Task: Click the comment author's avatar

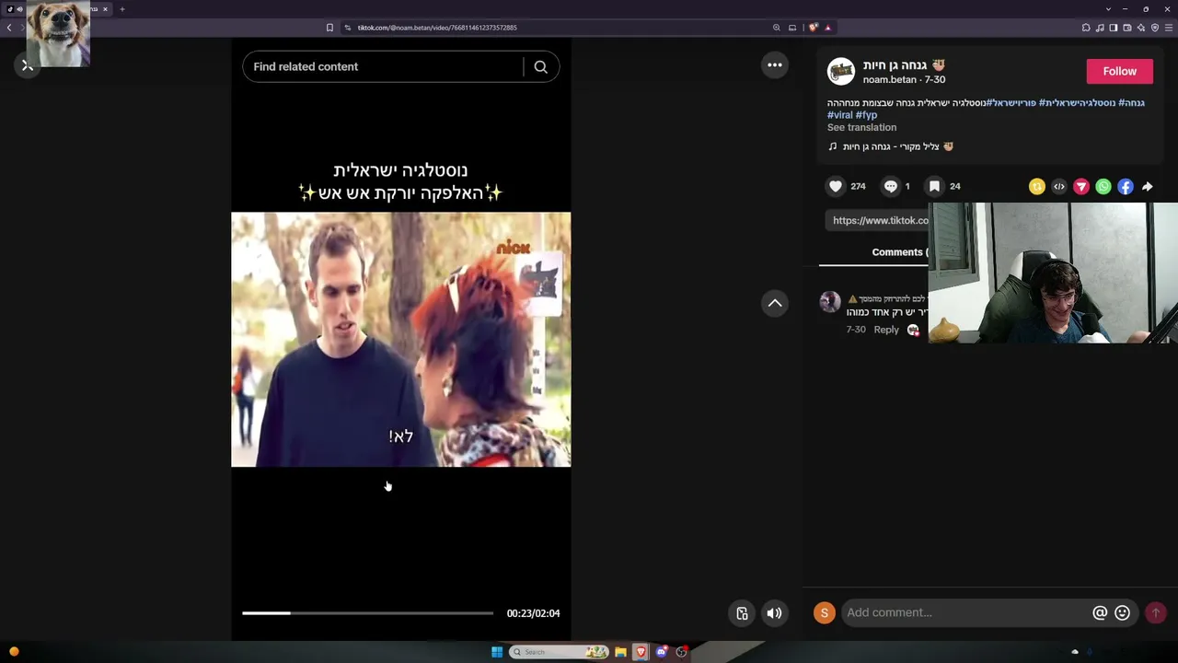Action: coord(830,302)
